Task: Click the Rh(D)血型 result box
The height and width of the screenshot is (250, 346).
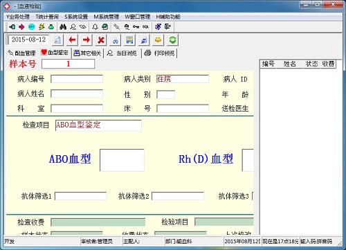Action: [248, 160]
